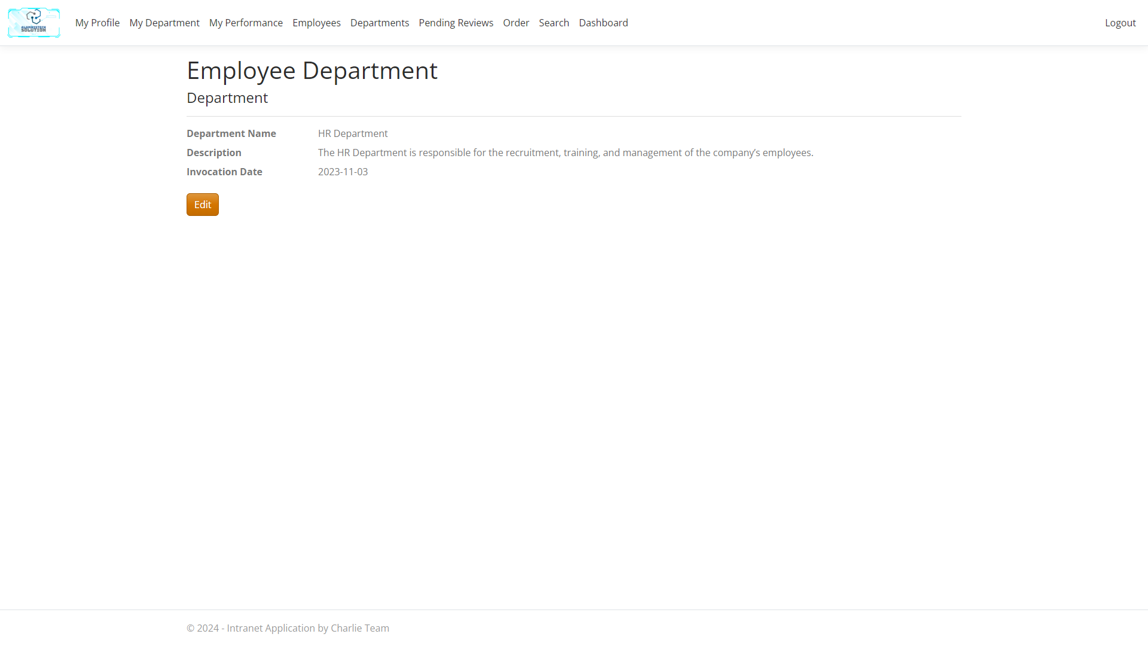Open the Search page
This screenshot has height=646, width=1148.
554,23
